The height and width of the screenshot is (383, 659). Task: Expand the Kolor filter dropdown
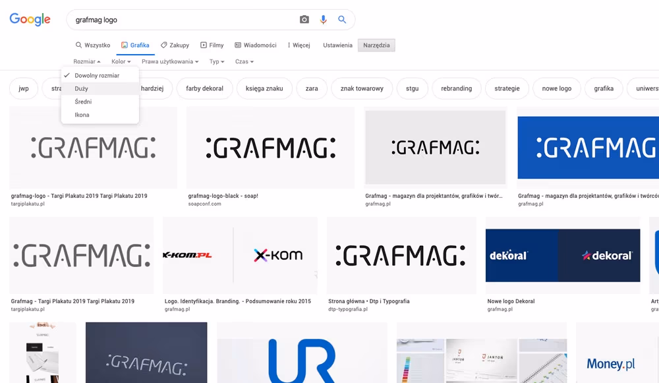coord(121,61)
